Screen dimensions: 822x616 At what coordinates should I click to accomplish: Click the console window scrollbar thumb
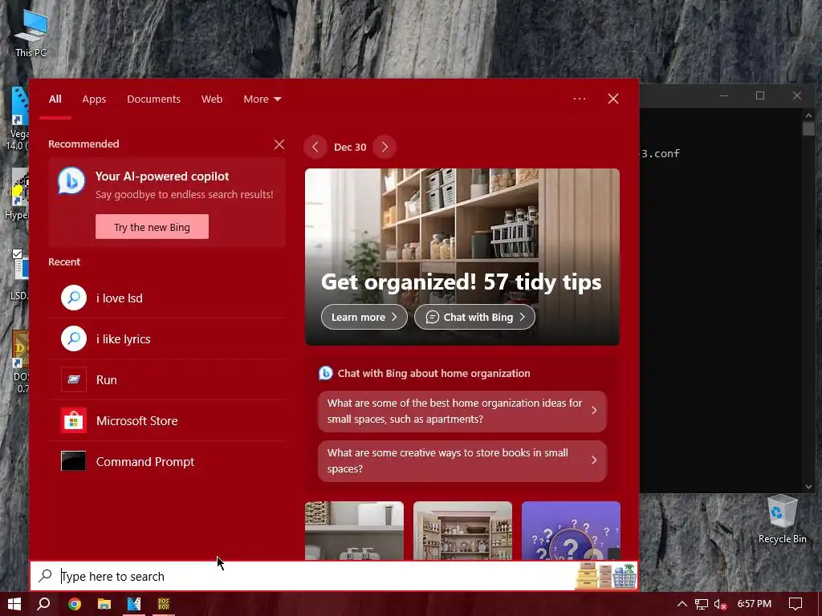pyautogui.click(x=808, y=129)
